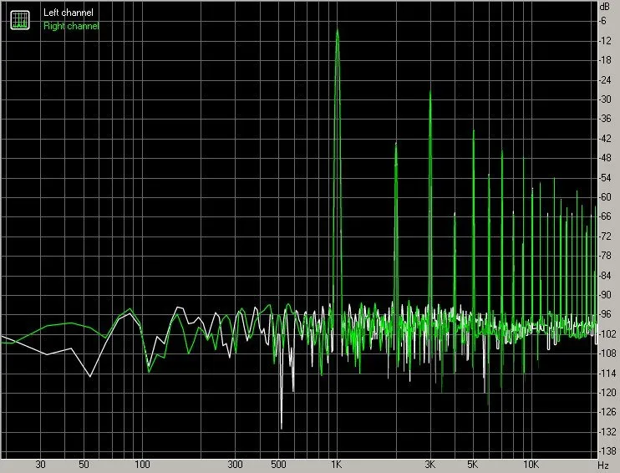Click the "Hz" axis unit label
Image resolution: width=620 pixels, height=473 pixels.
[x=603, y=465]
